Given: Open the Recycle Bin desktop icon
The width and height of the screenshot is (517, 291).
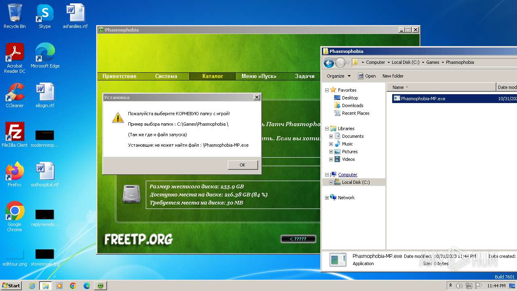Looking at the screenshot, I should coord(15,16).
